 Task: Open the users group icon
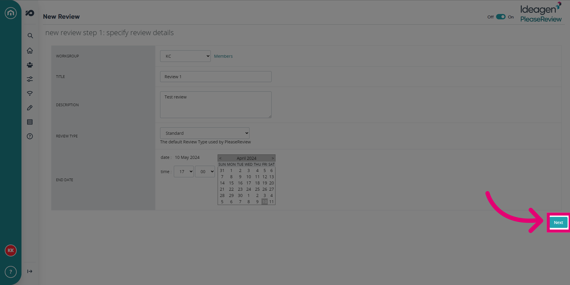[x=30, y=65]
